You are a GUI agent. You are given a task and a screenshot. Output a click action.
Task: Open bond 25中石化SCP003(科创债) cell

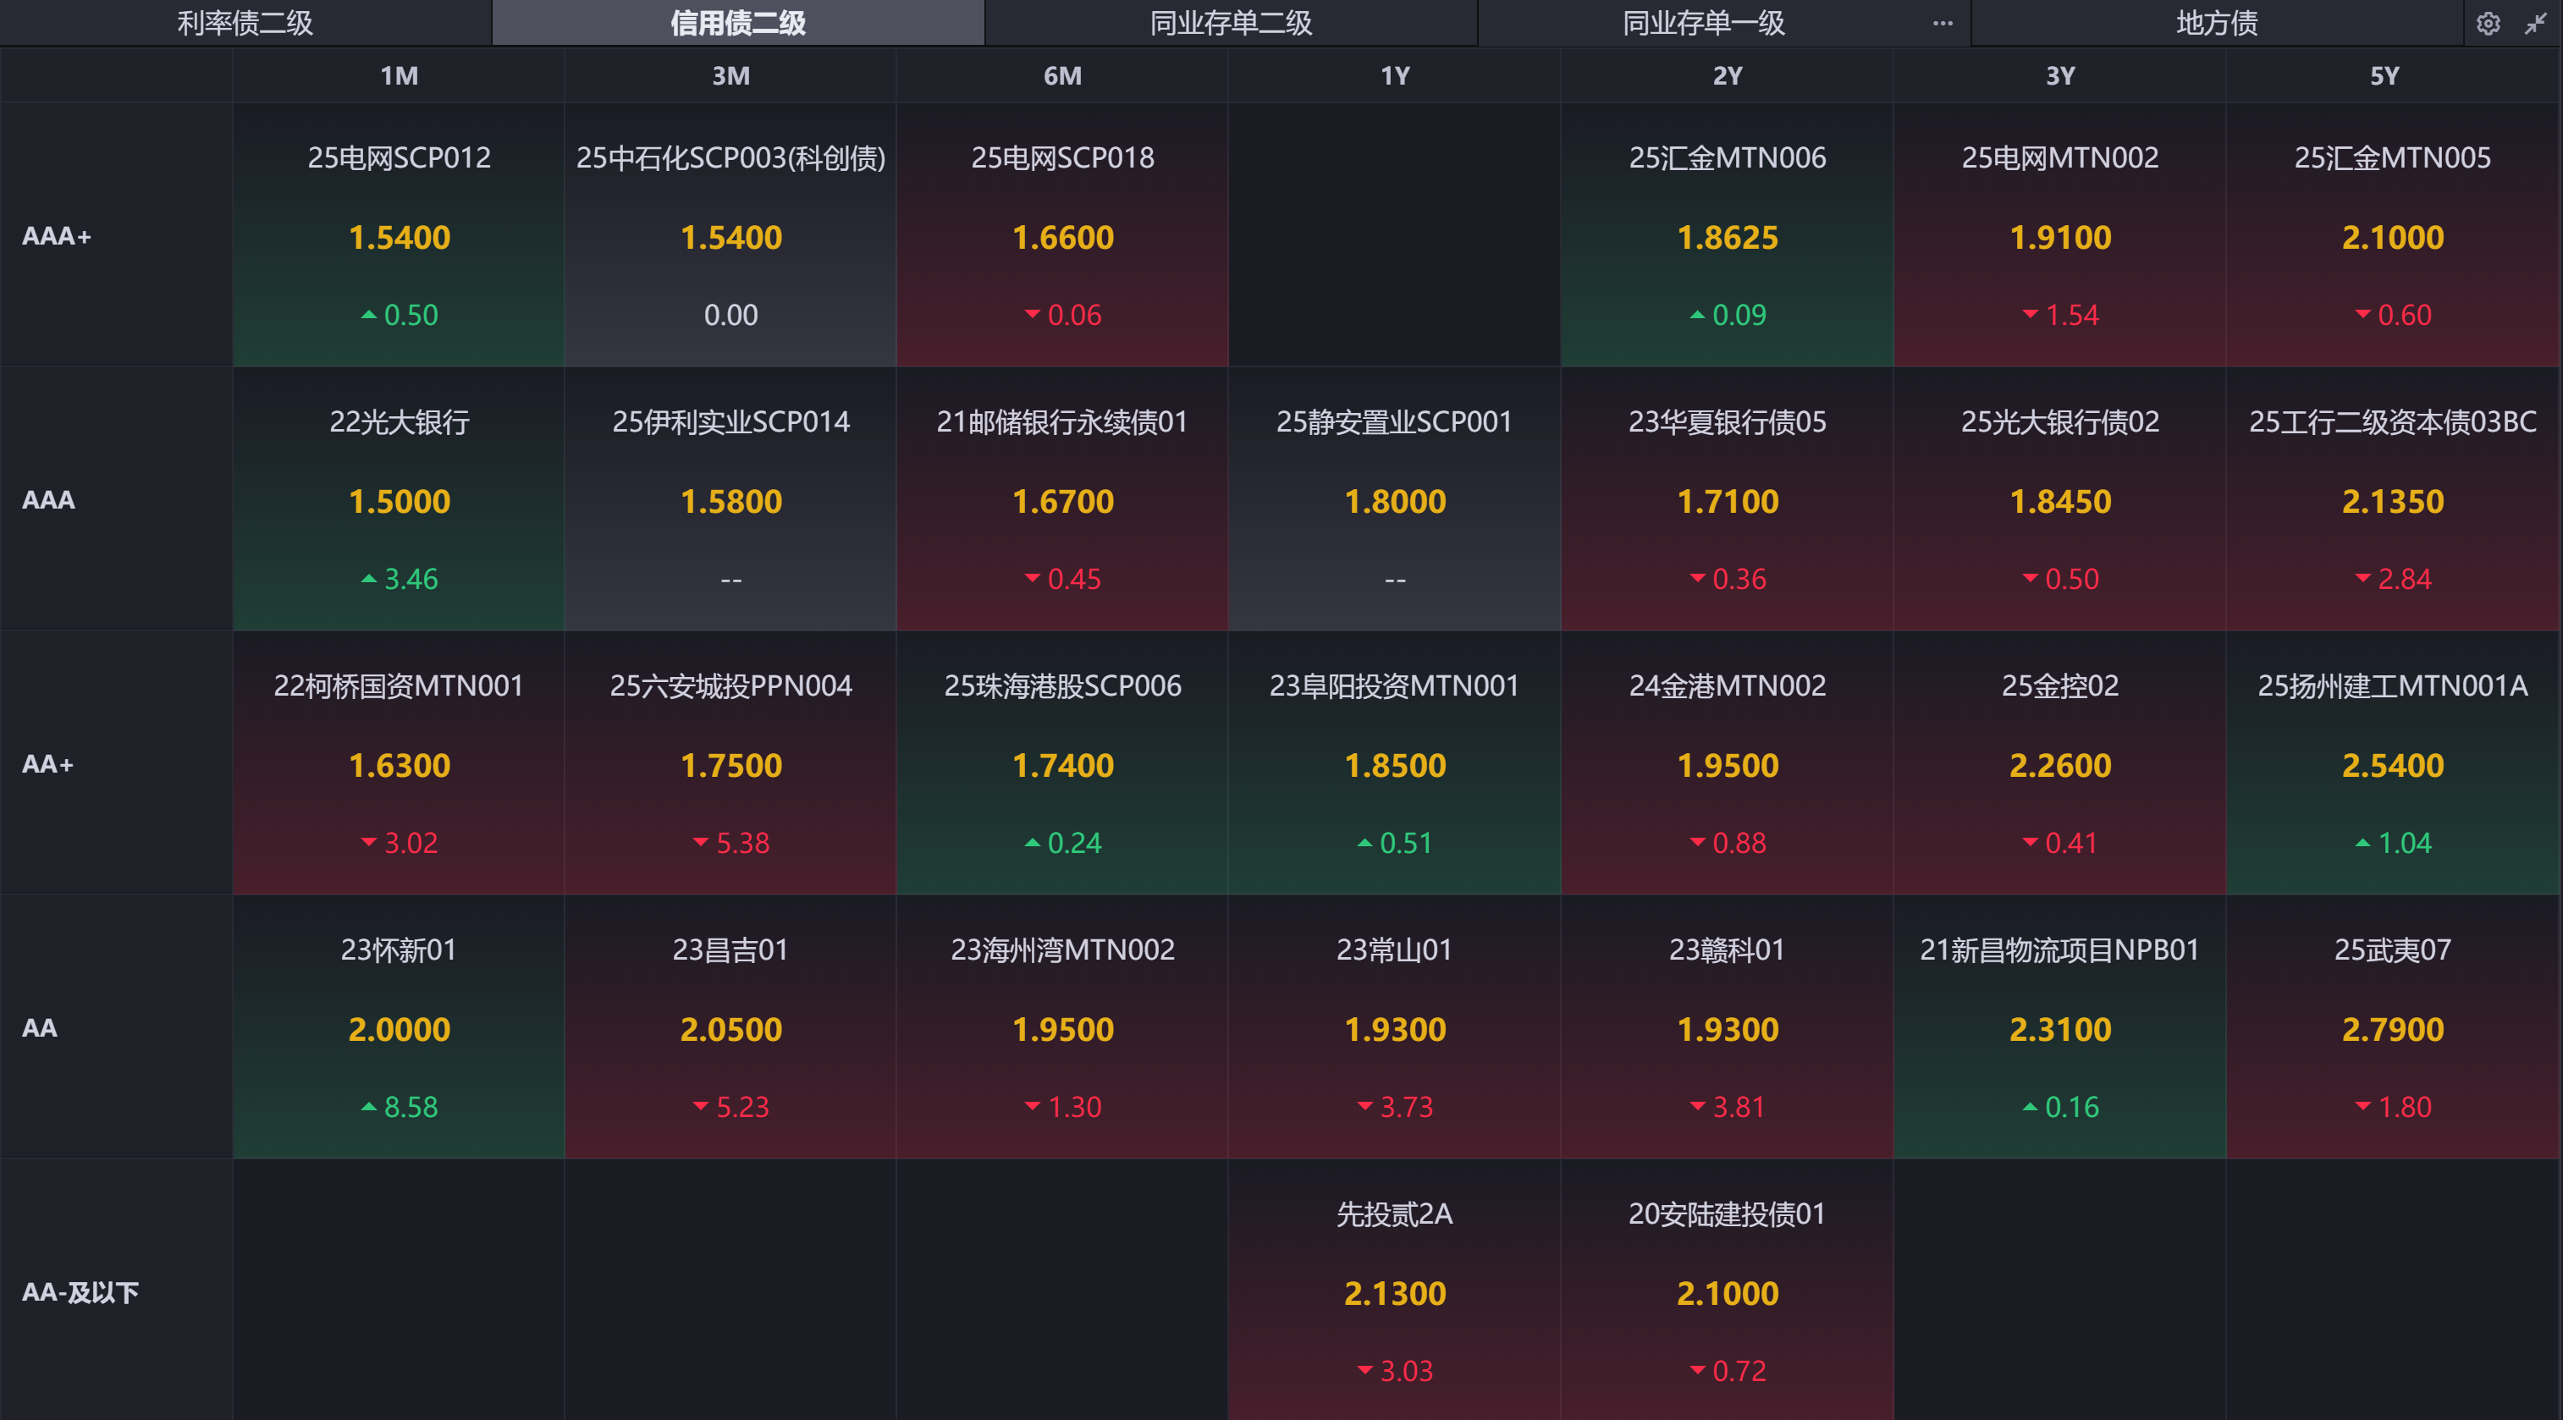pos(730,235)
